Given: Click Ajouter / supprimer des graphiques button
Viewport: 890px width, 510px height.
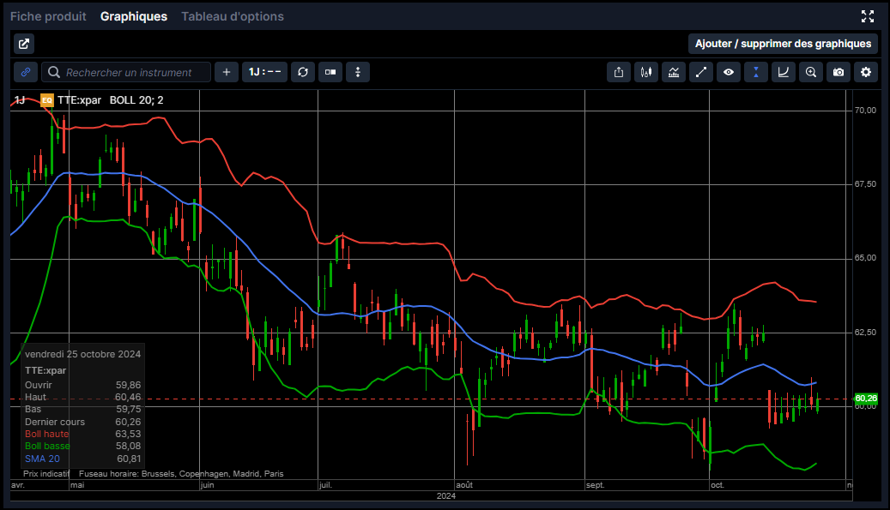Looking at the screenshot, I should [784, 44].
